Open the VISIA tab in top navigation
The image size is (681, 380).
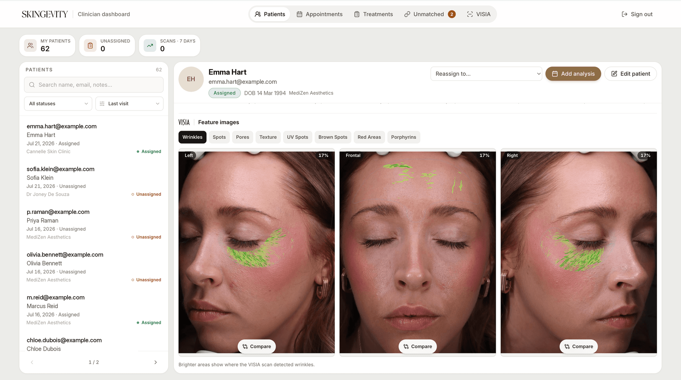(x=479, y=14)
